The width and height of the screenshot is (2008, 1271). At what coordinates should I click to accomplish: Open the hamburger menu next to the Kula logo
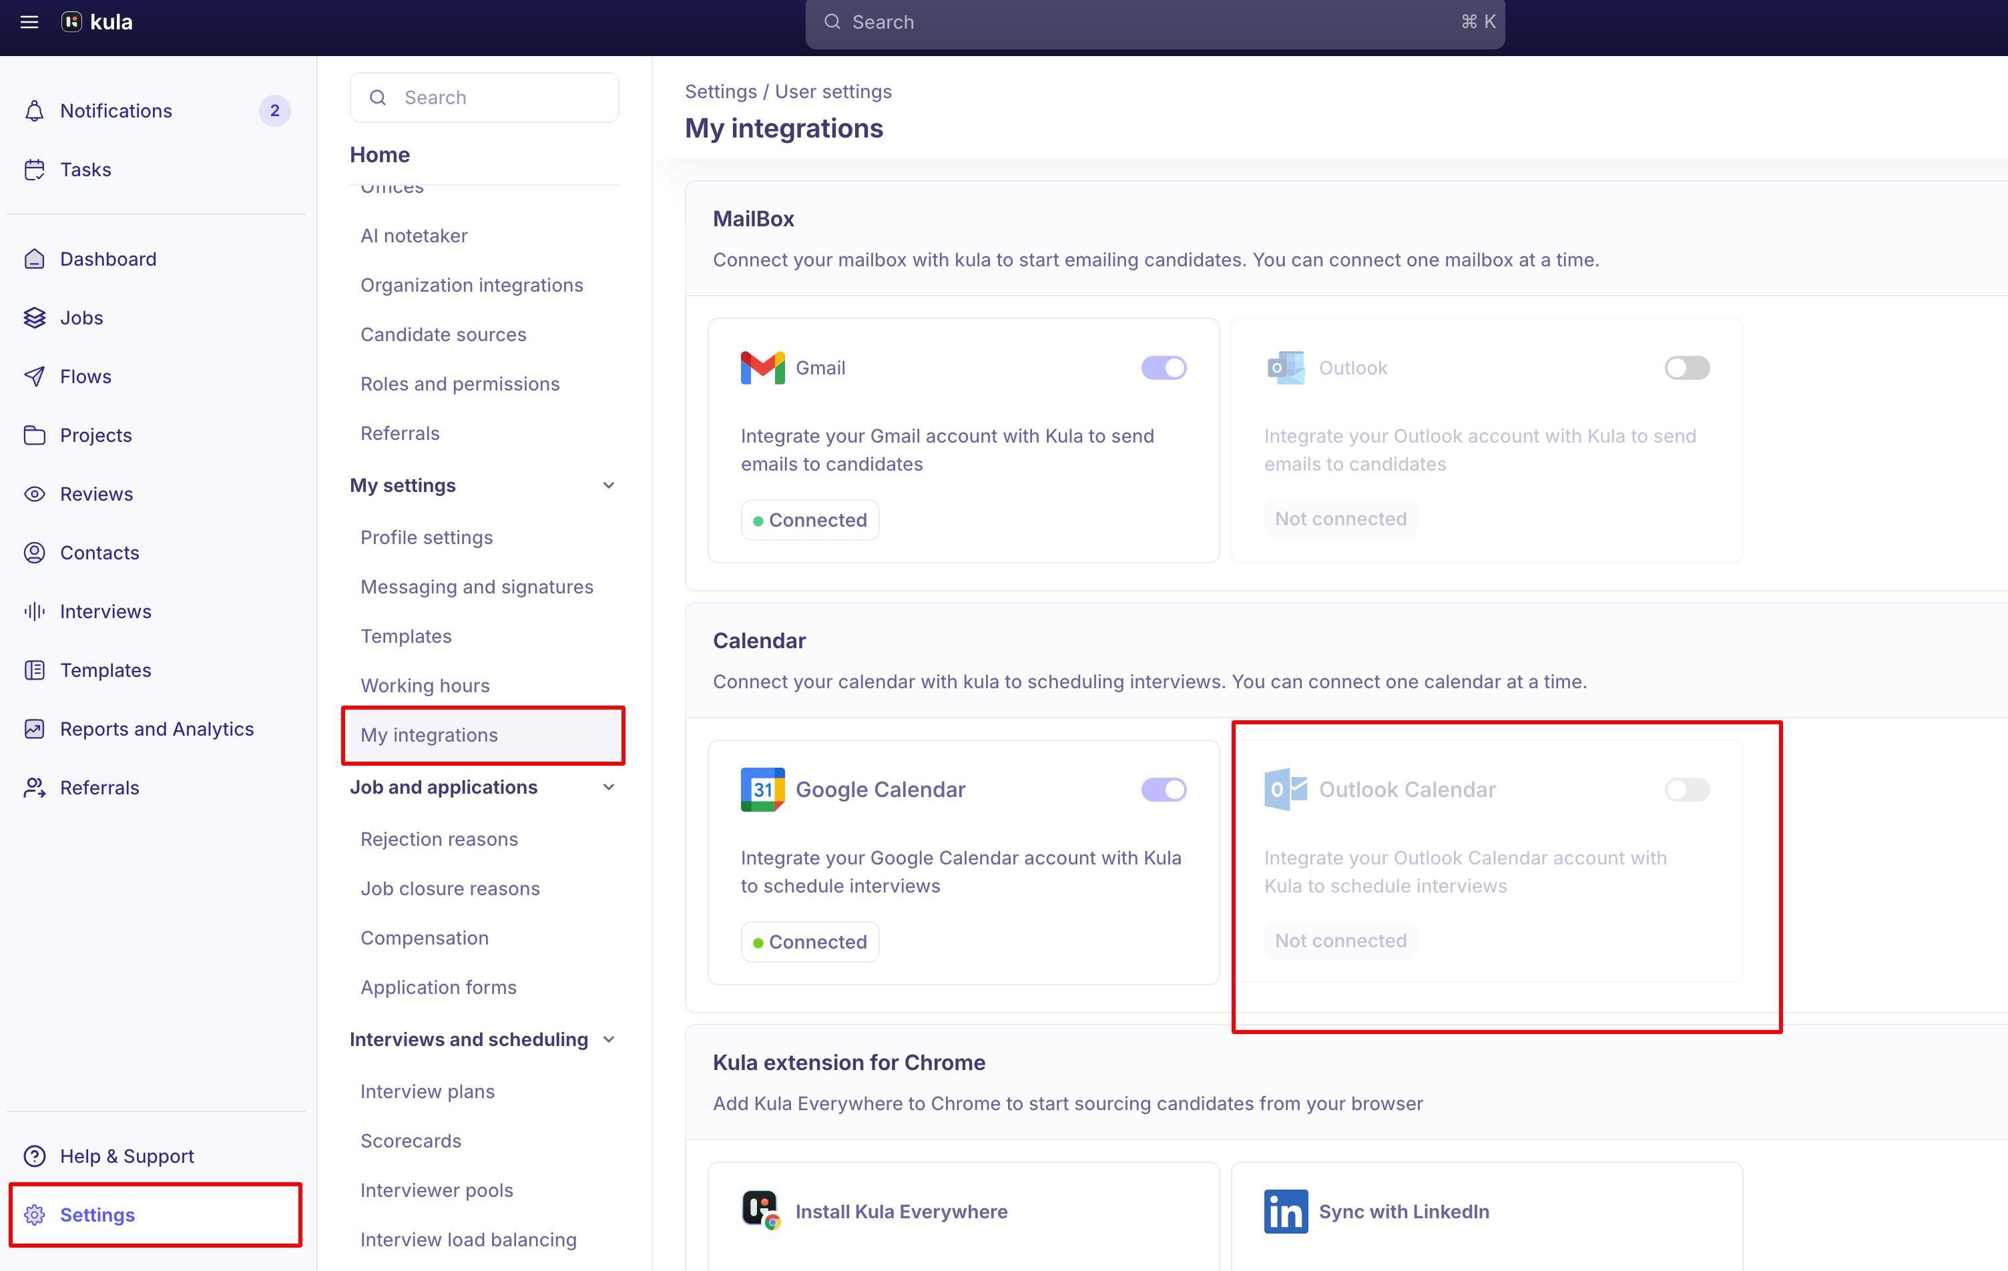pyautogui.click(x=29, y=21)
